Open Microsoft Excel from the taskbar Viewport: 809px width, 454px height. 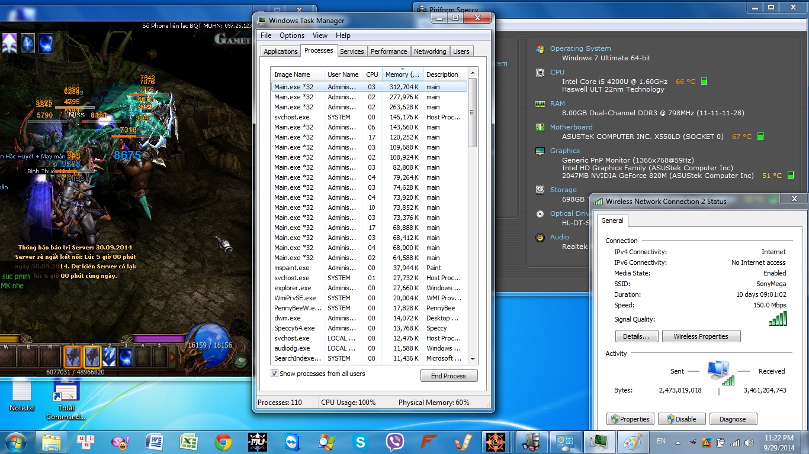(189, 442)
